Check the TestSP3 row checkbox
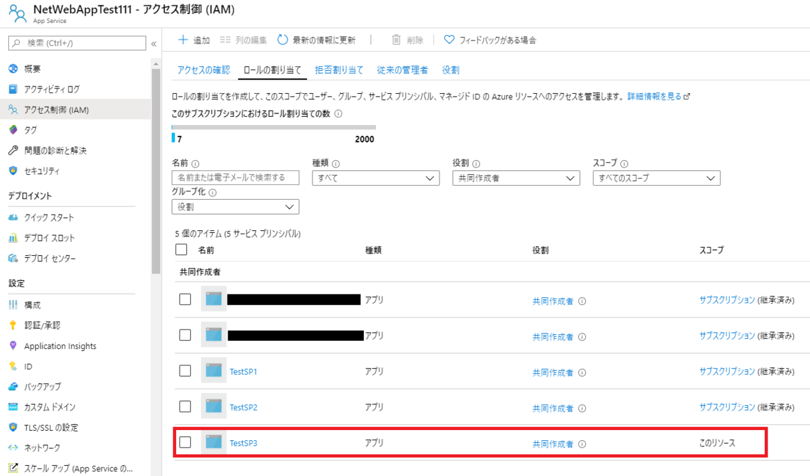The height and width of the screenshot is (476, 810). 185,442
